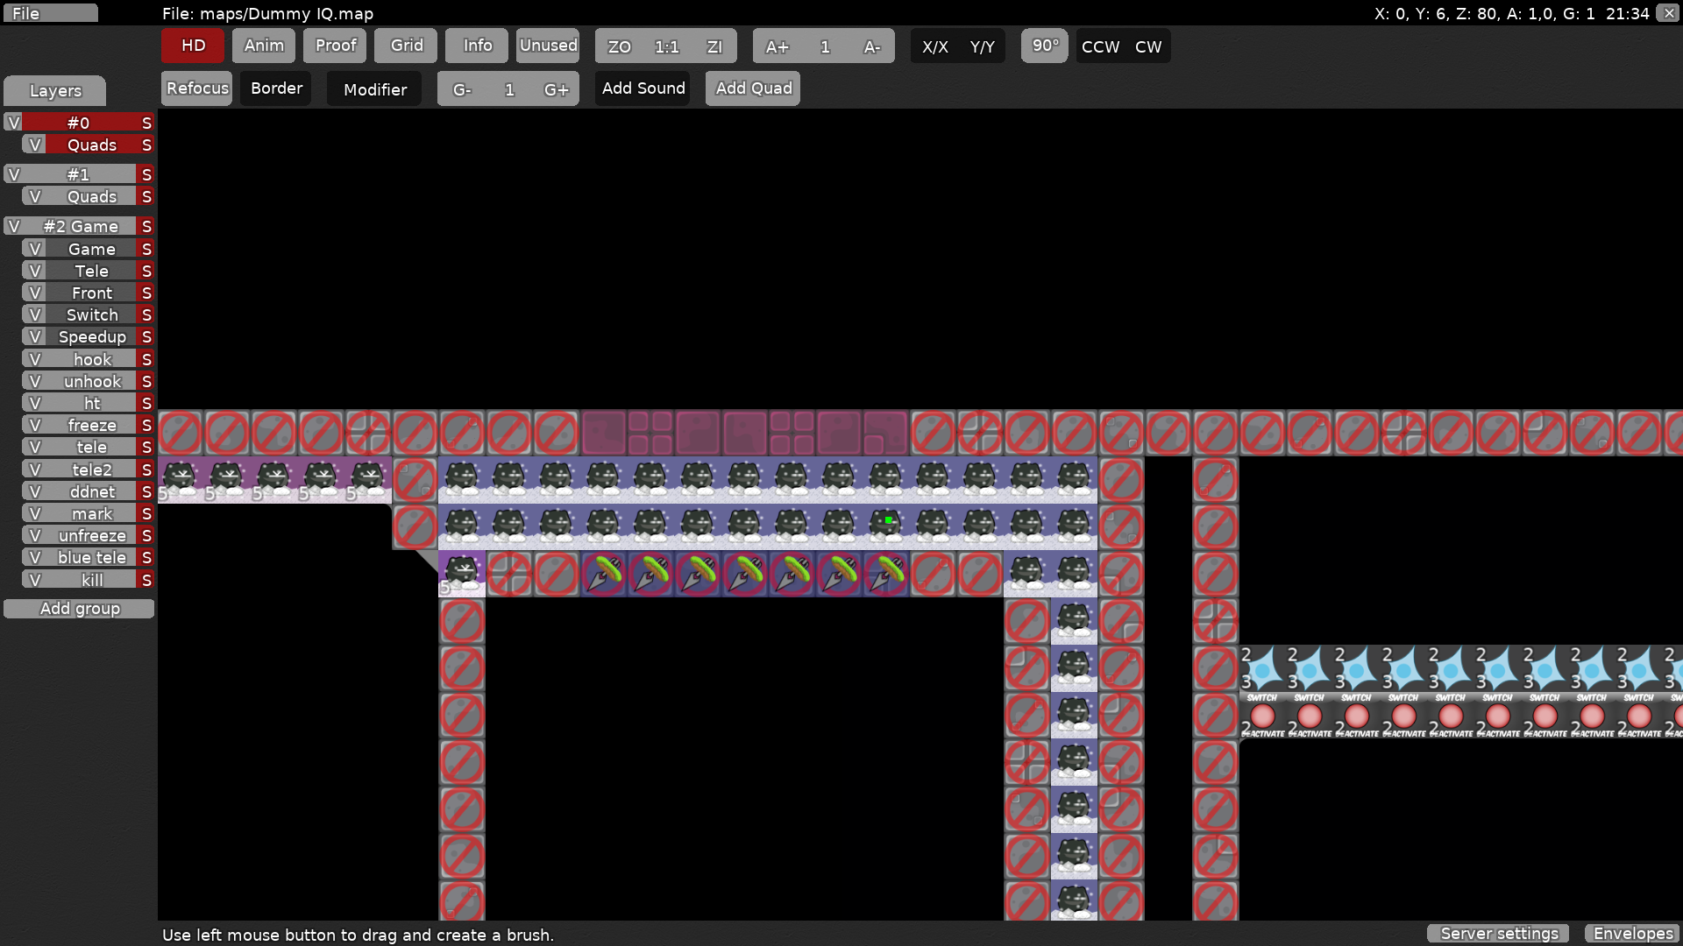Add a new Sound layer
This screenshot has height=946, width=1683.
point(643,88)
